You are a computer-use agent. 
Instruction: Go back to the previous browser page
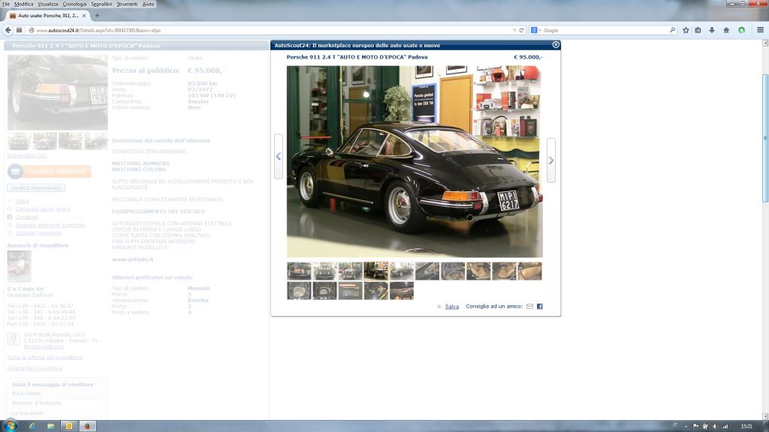point(8,30)
